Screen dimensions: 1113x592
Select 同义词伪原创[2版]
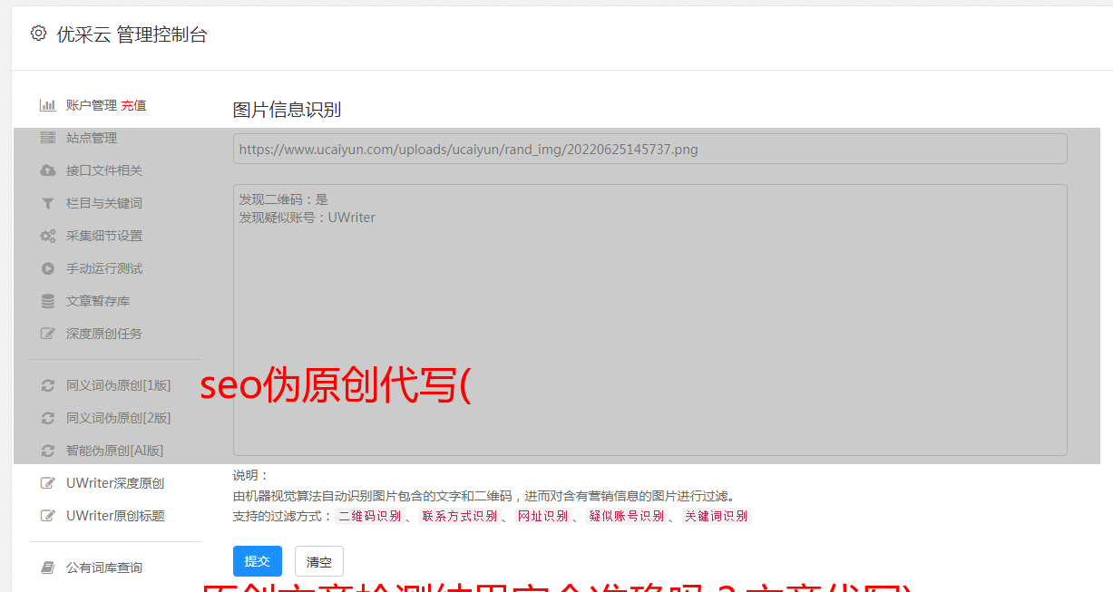(x=119, y=418)
